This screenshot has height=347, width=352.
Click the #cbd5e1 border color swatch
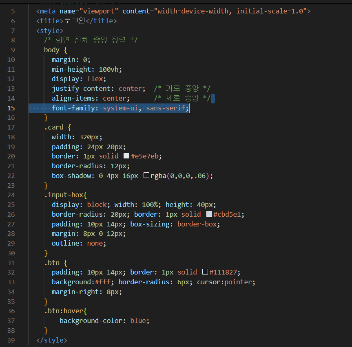(x=209, y=214)
